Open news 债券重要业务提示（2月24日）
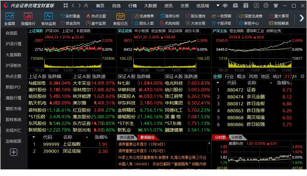307x176 pixels. click(142, 144)
